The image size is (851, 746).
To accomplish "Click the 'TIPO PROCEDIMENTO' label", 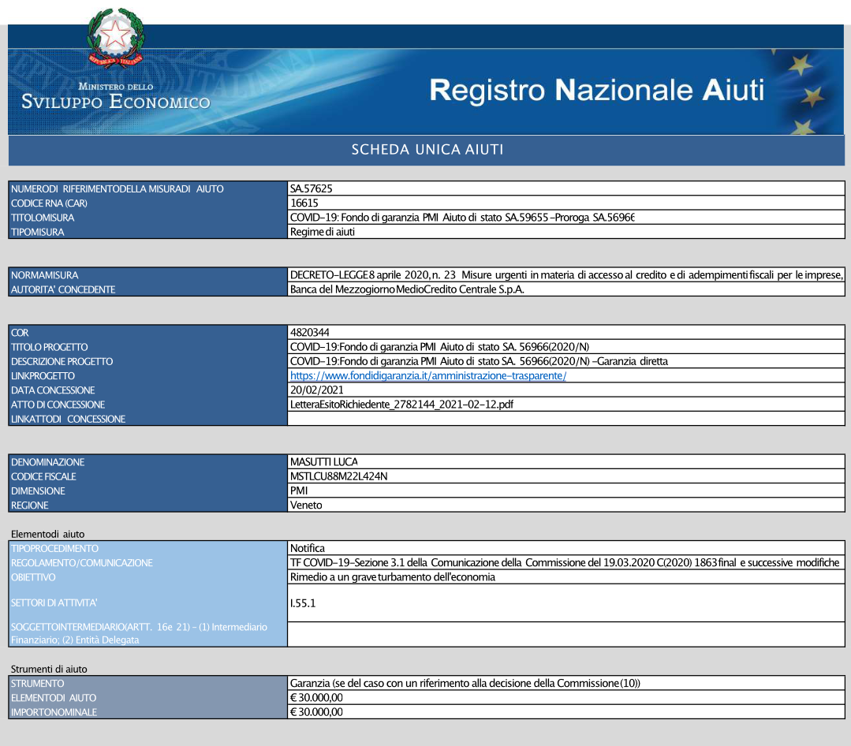I will pyautogui.click(x=55, y=548).
